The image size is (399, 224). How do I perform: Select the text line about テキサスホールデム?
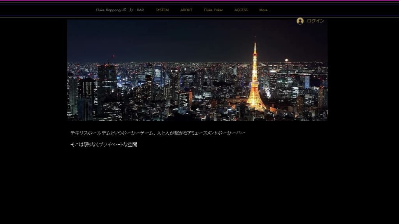(158, 133)
